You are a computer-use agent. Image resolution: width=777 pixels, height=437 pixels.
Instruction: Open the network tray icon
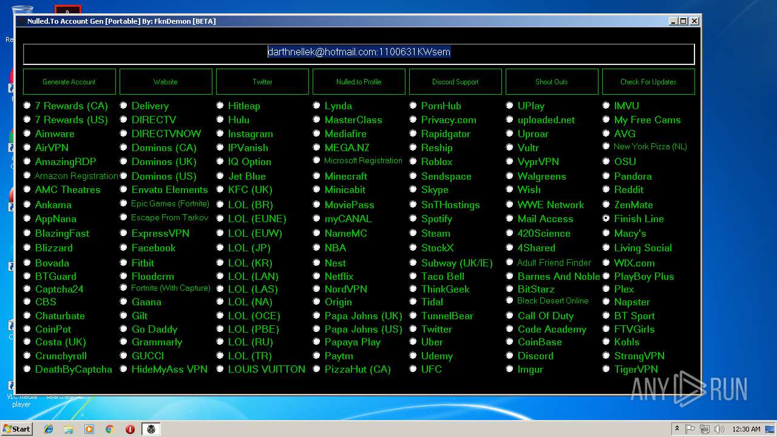(x=705, y=429)
